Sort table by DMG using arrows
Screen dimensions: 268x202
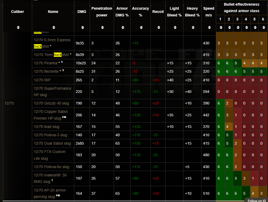(x=82, y=27)
